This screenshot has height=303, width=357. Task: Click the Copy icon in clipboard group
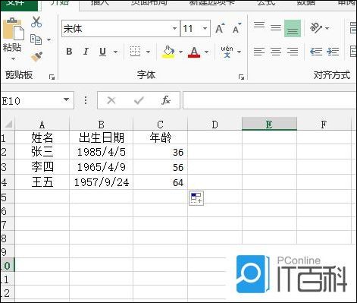[x=36, y=39]
